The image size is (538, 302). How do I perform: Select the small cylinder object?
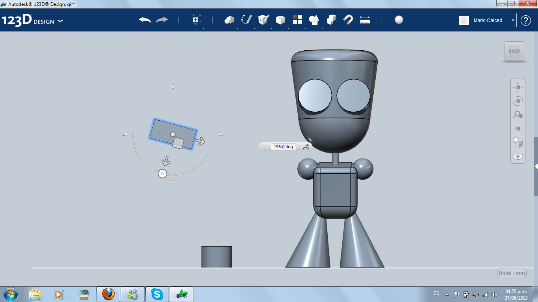coord(217,257)
